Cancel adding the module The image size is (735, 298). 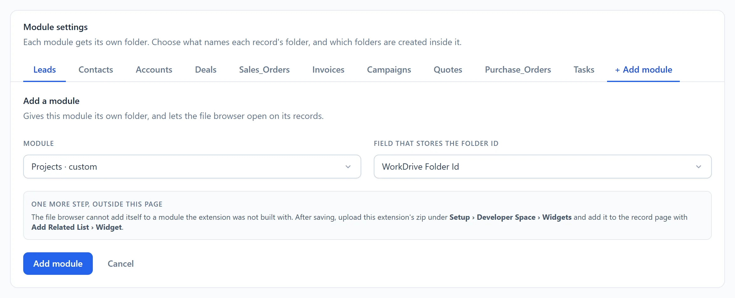121,264
